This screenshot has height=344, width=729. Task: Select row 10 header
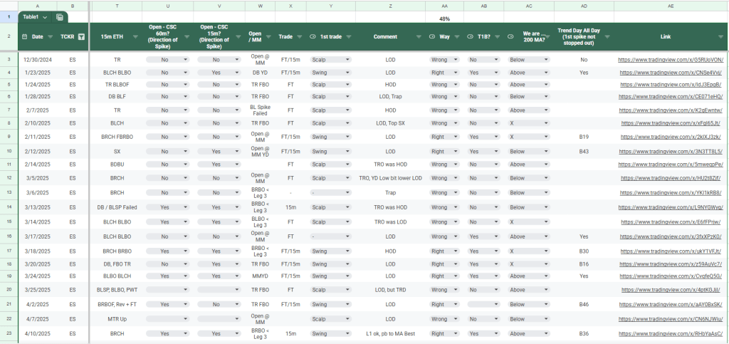click(x=9, y=151)
